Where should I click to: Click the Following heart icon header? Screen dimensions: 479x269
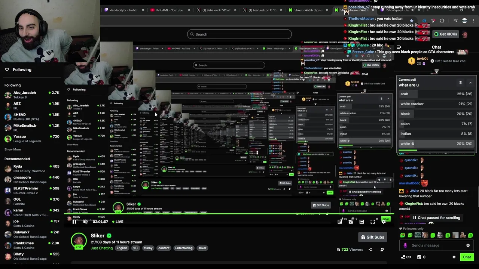7,69
